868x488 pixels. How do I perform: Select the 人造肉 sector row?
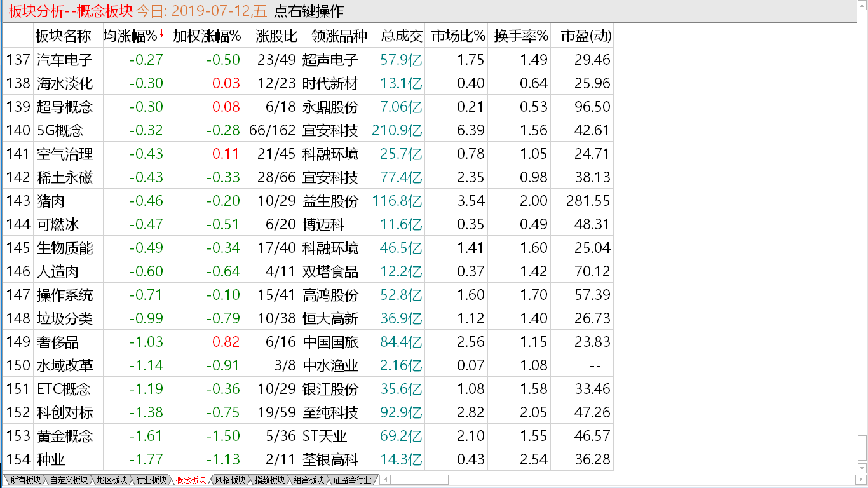click(309, 271)
